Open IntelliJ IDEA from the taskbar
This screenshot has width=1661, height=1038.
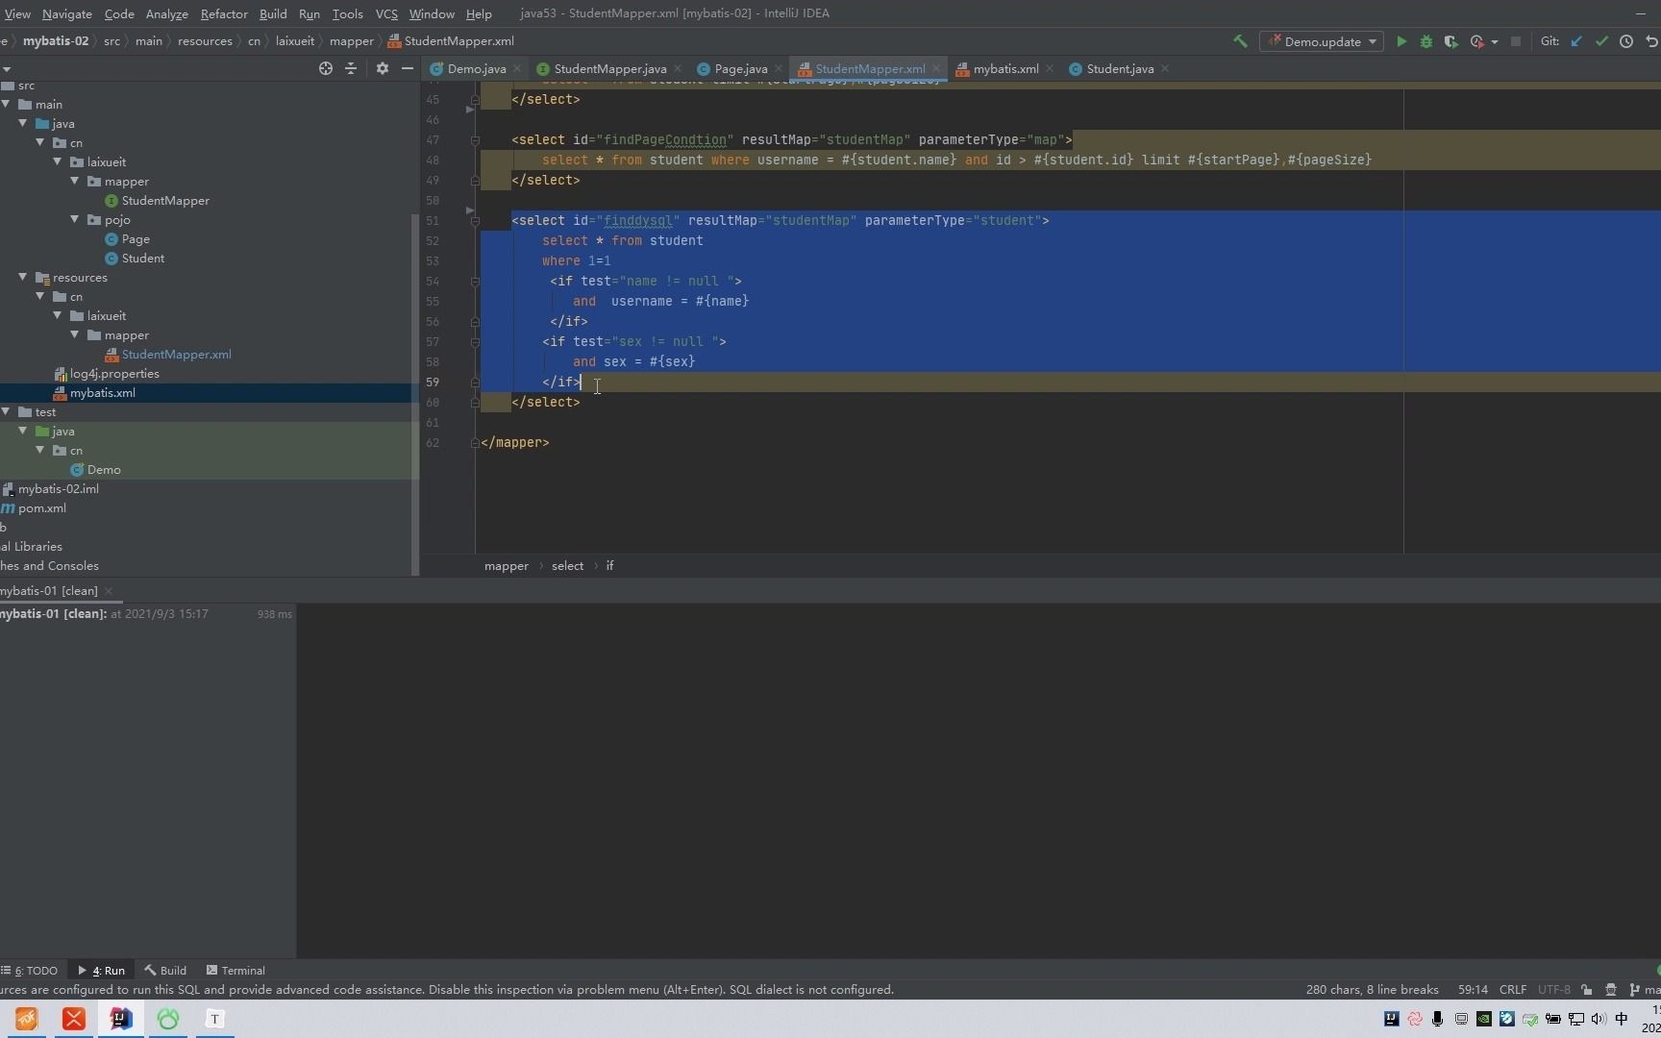click(120, 1019)
